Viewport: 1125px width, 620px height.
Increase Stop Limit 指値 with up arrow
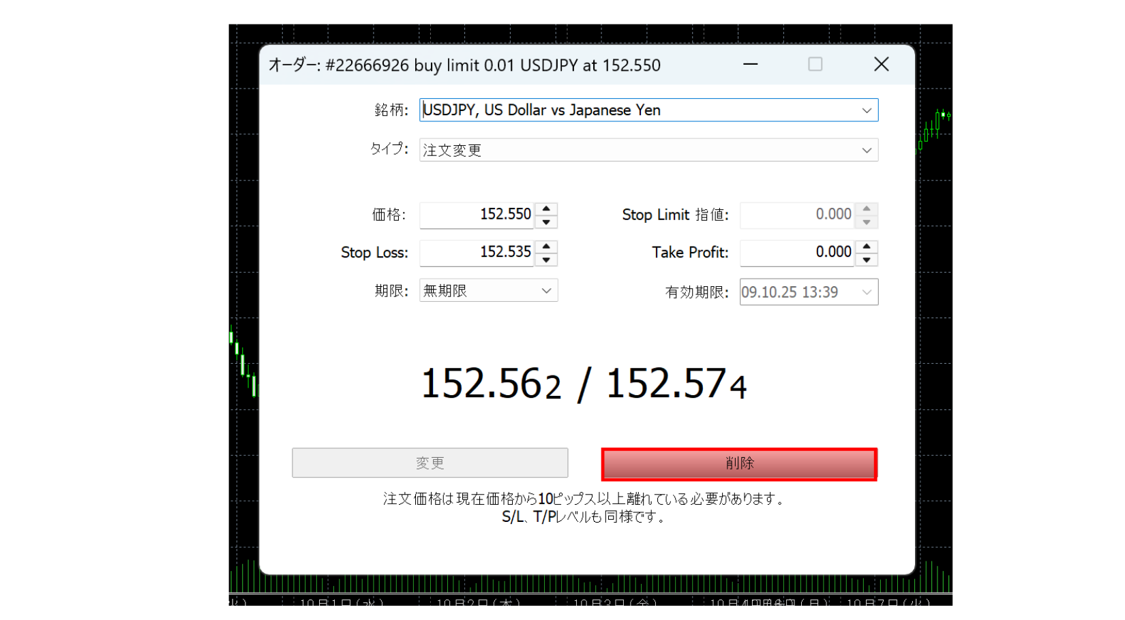pyautogui.click(x=866, y=209)
